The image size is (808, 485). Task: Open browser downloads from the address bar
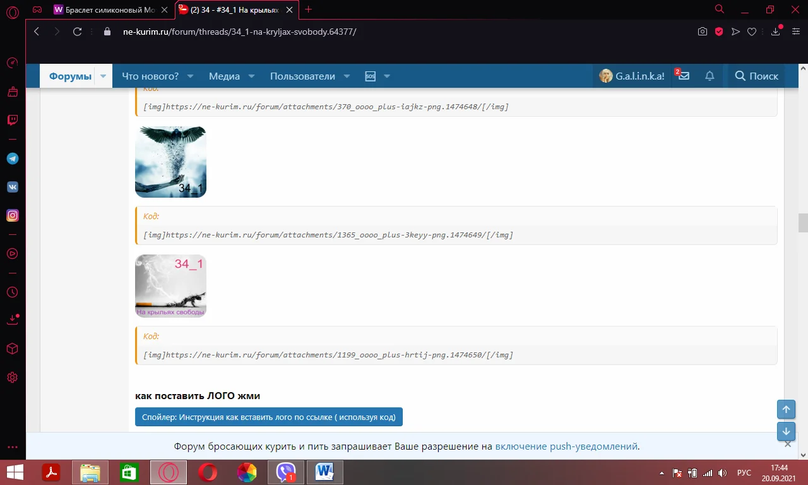(x=776, y=32)
